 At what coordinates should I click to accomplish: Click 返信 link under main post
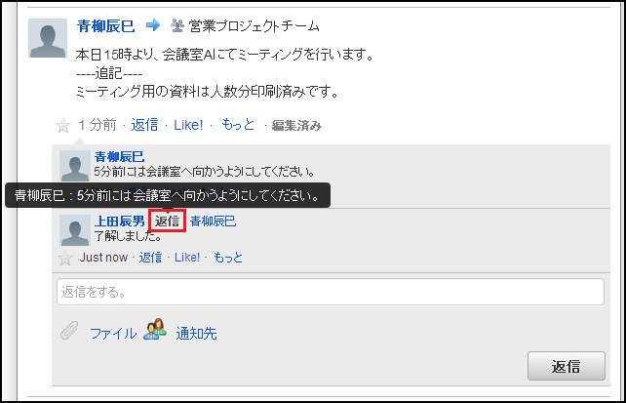(144, 125)
